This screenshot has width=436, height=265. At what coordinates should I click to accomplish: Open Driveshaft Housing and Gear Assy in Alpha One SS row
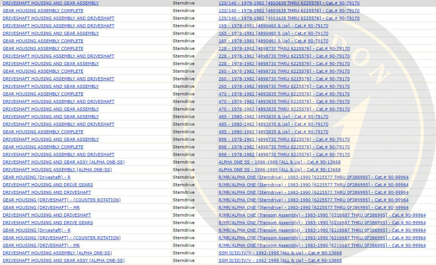point(63,162)
